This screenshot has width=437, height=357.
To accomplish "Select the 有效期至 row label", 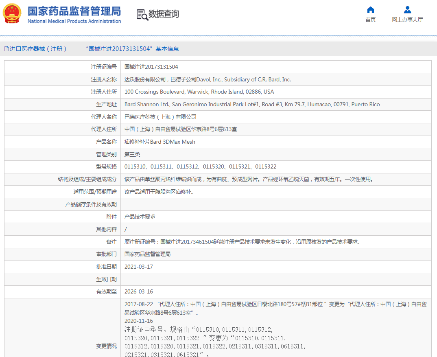I will pos(106,291).
